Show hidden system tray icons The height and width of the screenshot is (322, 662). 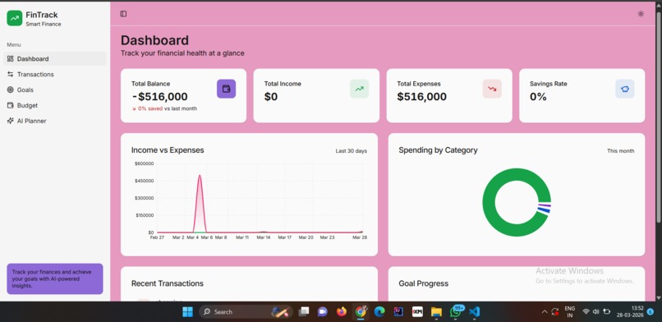tap(545, 312)
